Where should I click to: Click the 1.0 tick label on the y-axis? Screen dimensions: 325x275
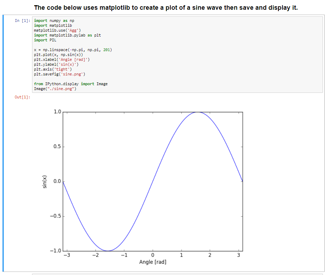57,112
